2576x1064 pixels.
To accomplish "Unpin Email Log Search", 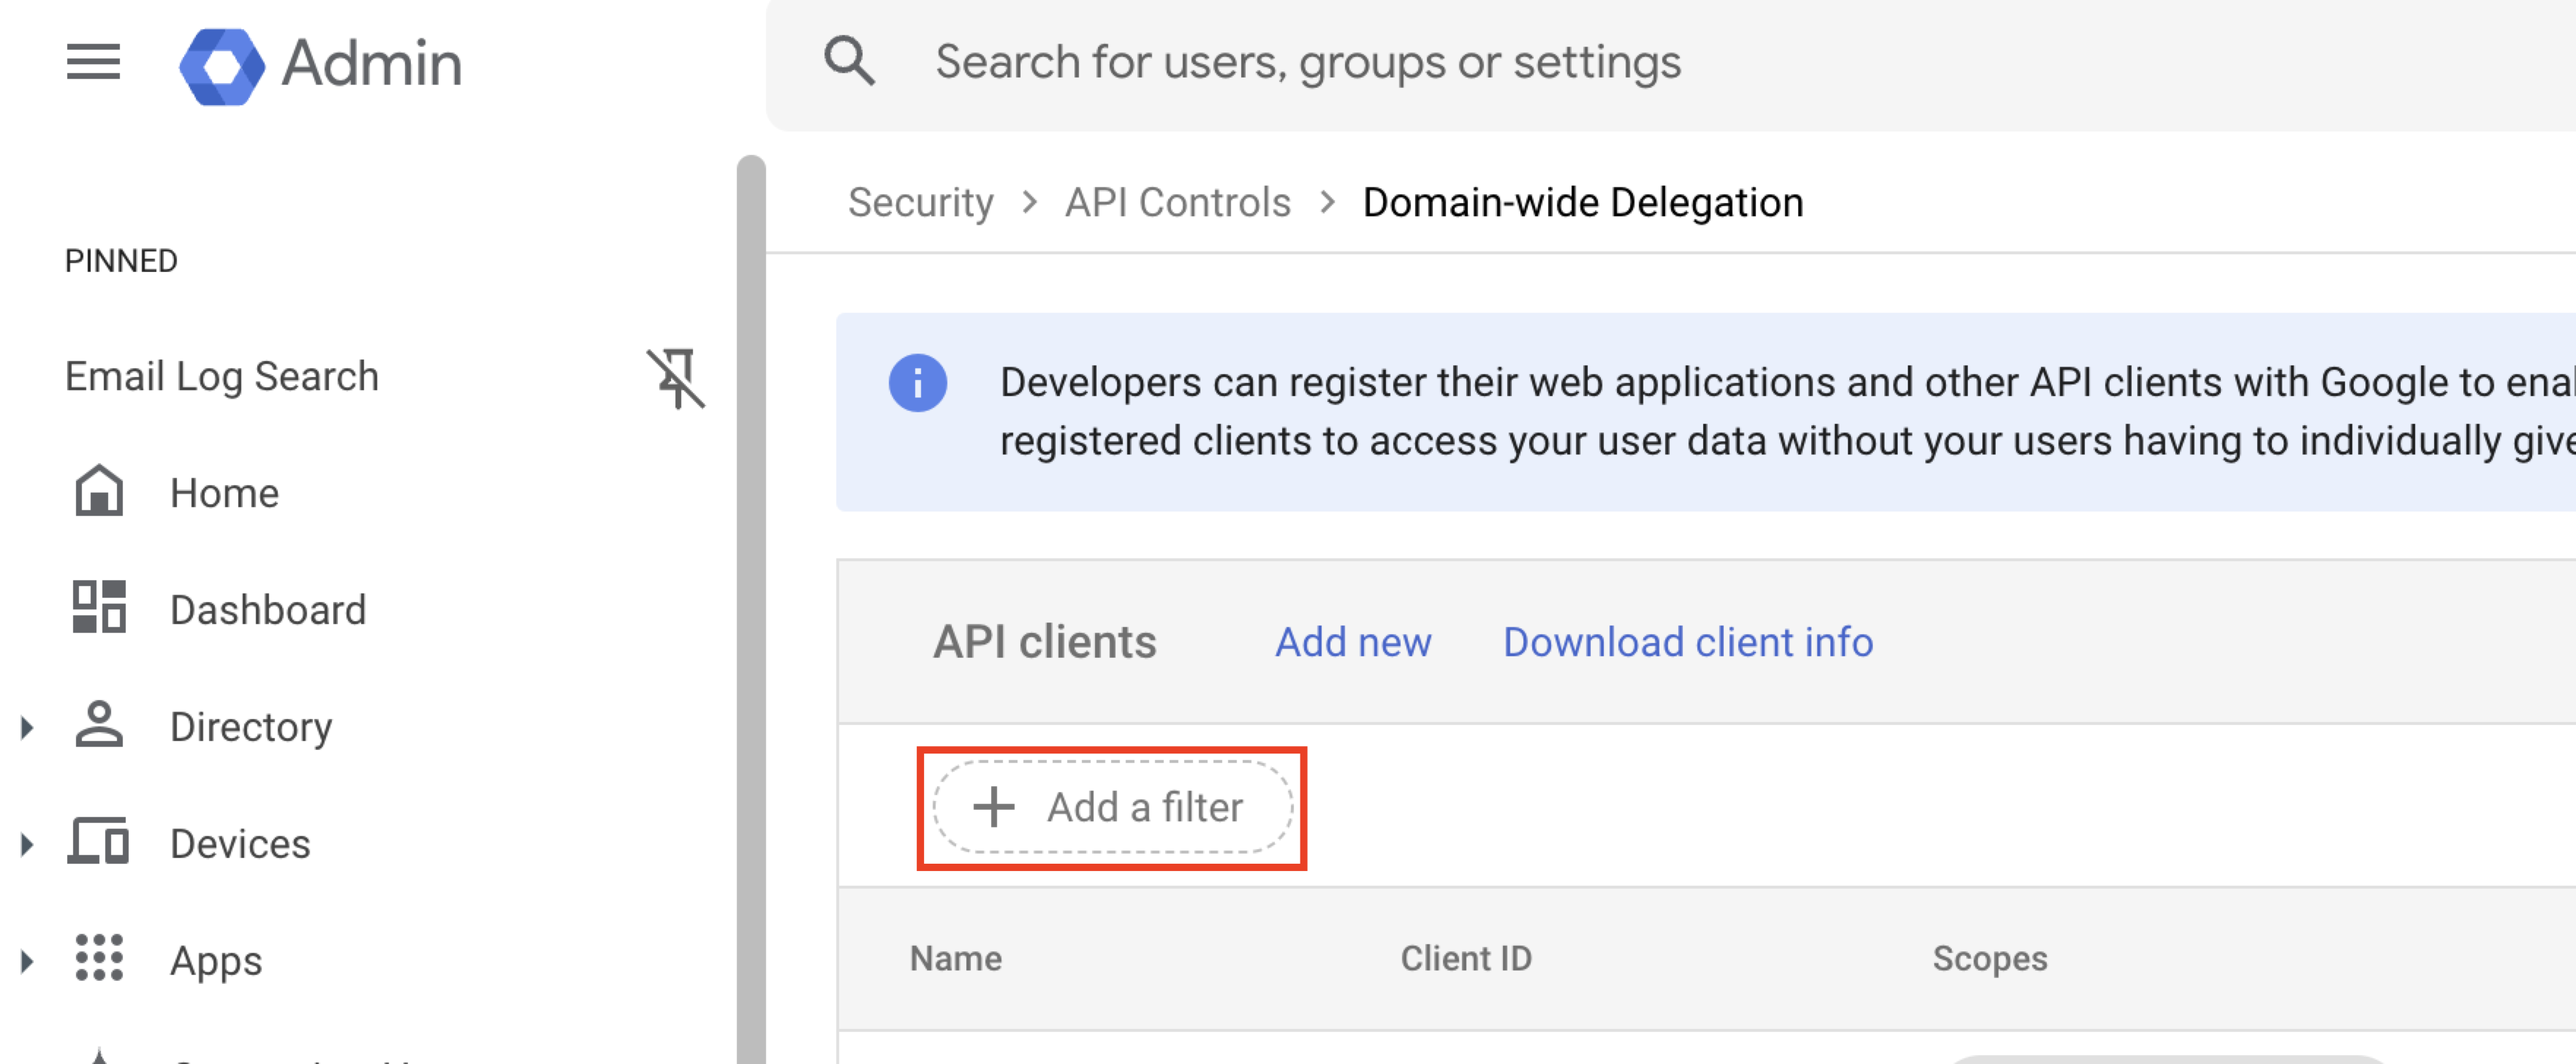I will (x=676, y=378).
